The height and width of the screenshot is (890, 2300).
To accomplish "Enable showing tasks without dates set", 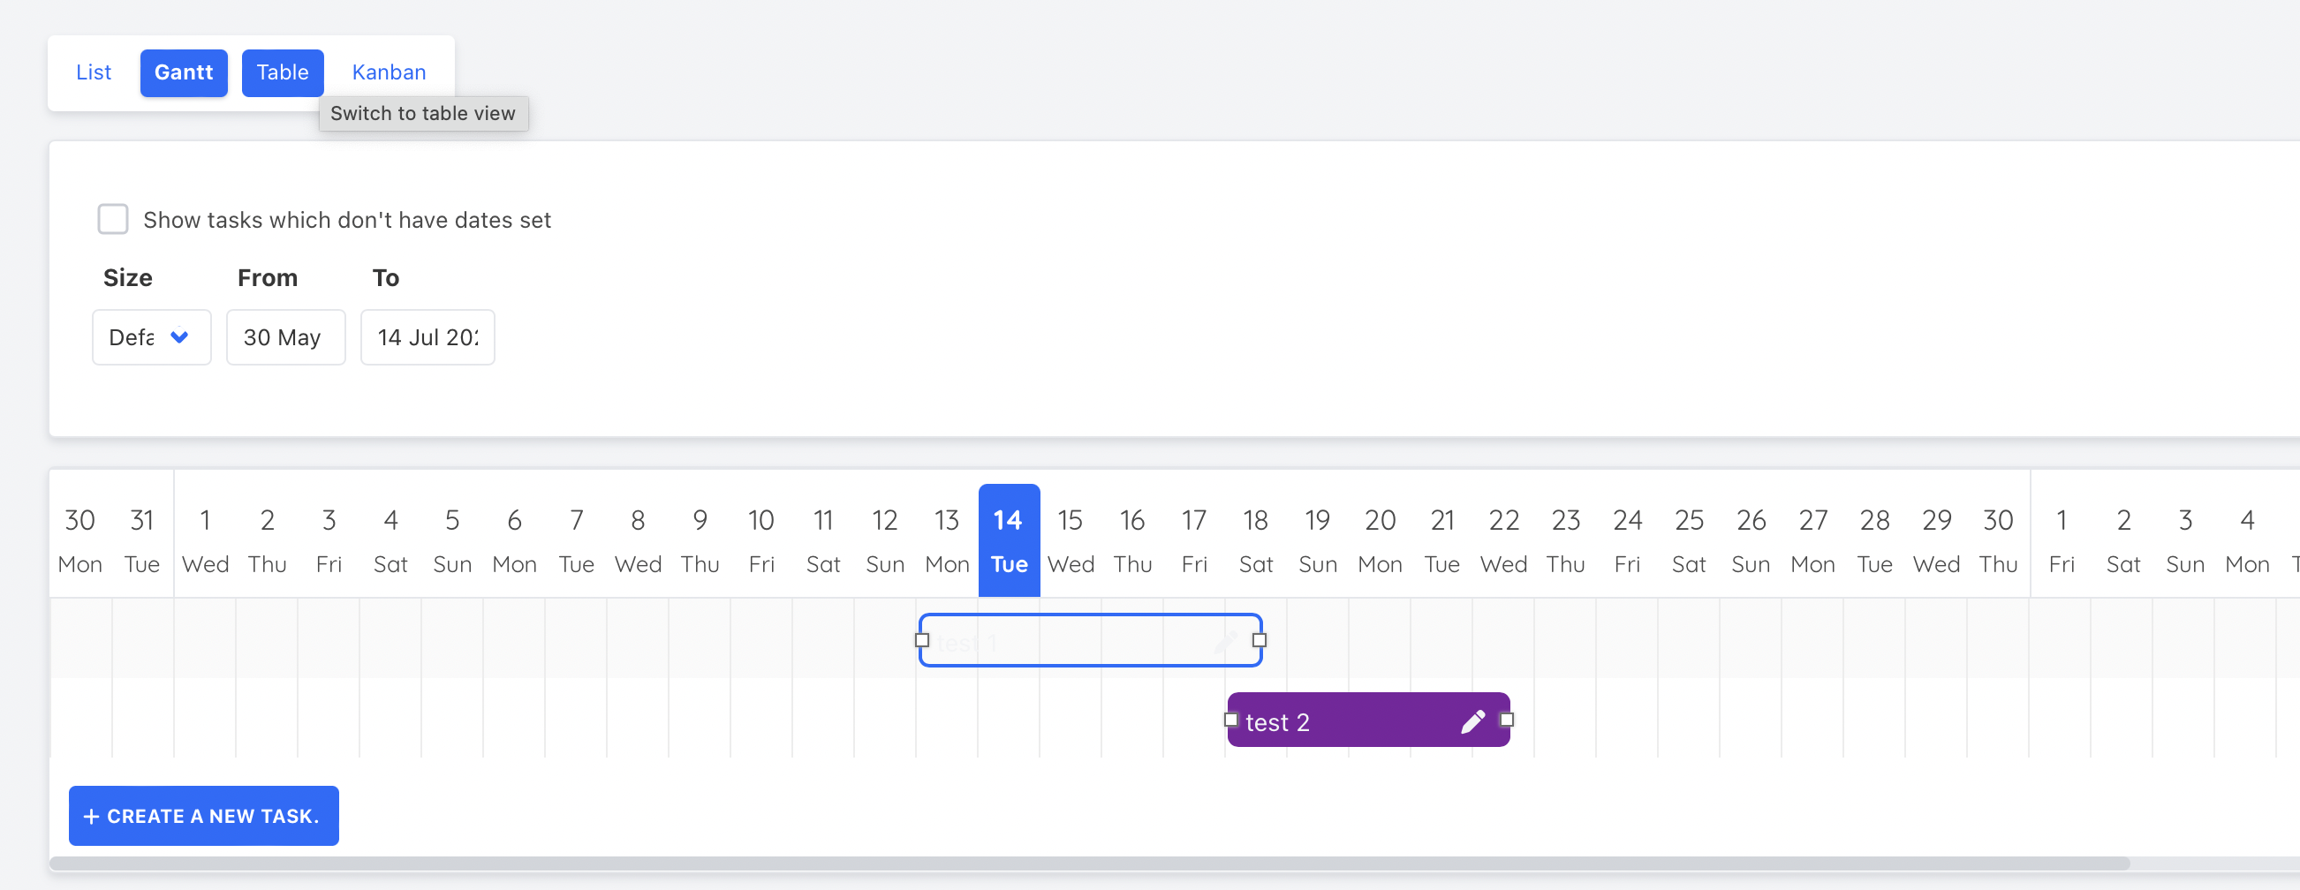I will click(112, 219).
